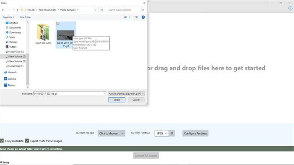Open output format settings gear icon
Viewport: 294px width, 165px height.
click(172, 133)
